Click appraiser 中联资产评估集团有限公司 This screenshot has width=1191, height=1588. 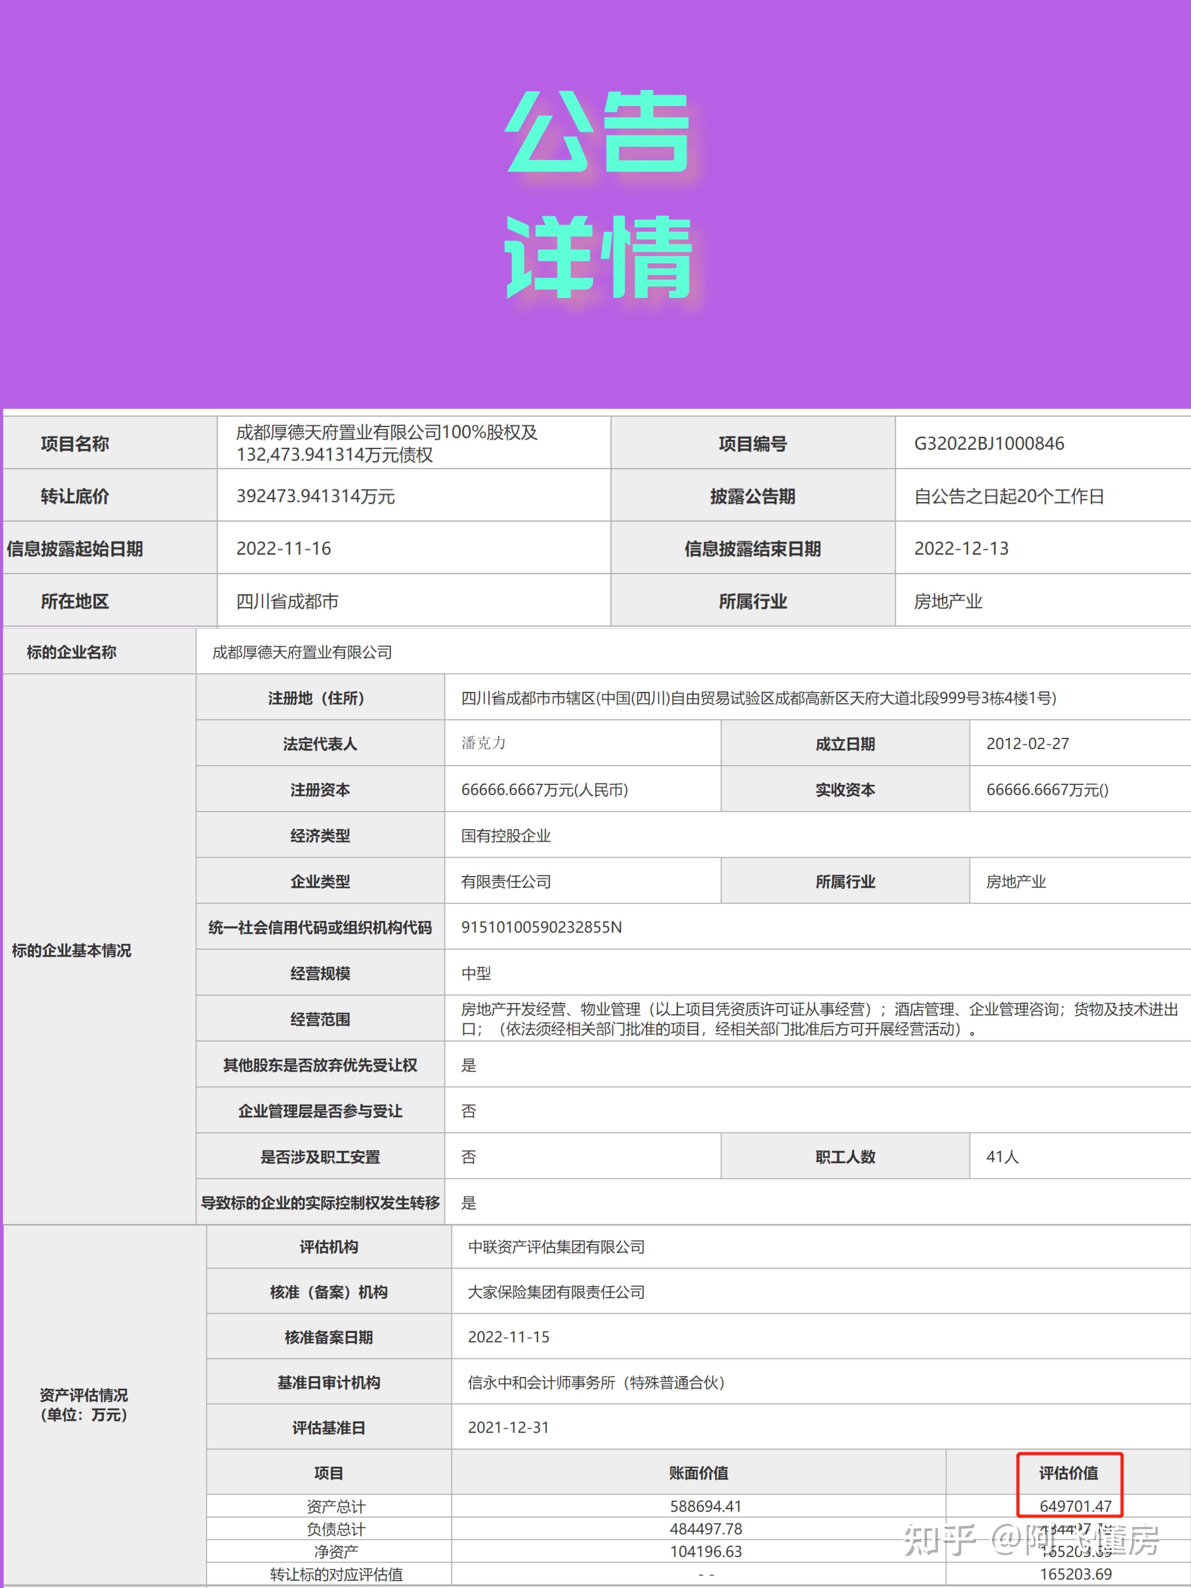tap(556, 1247)
